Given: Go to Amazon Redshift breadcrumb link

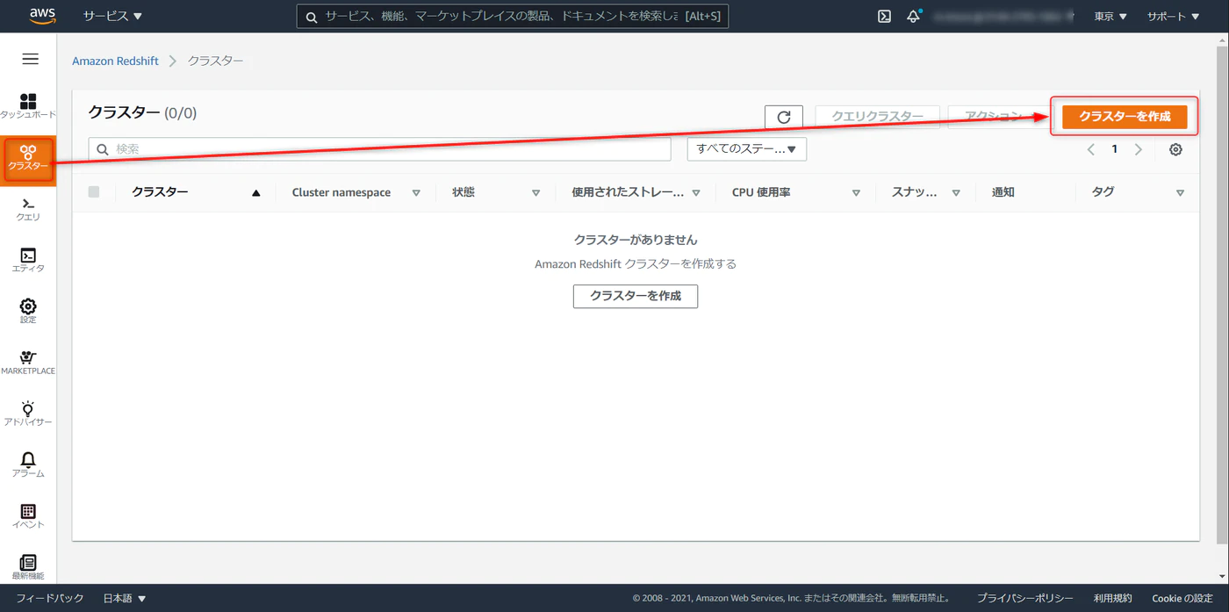Looking at the screenshot, I should pyautogui.click(x=115, y=61).
